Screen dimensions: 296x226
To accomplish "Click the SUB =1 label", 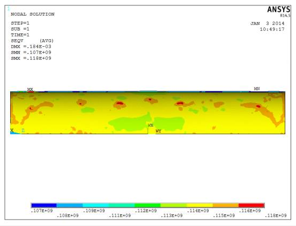I will point(20,29).
